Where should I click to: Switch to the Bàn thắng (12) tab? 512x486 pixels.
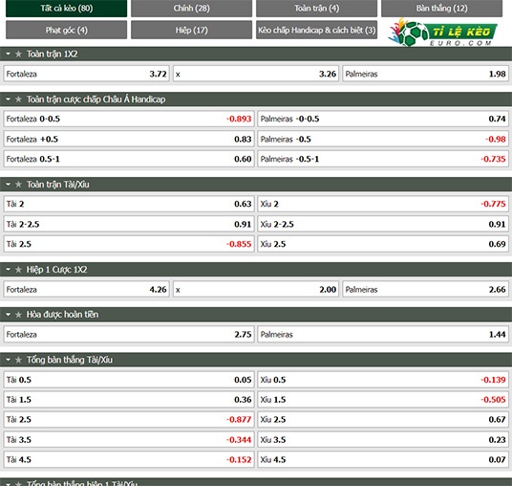(441, 9)
